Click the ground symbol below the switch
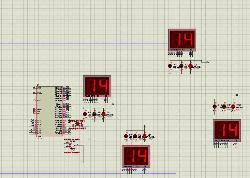The height and width of the screenshot is (178, 250). (x=83, y=162)
